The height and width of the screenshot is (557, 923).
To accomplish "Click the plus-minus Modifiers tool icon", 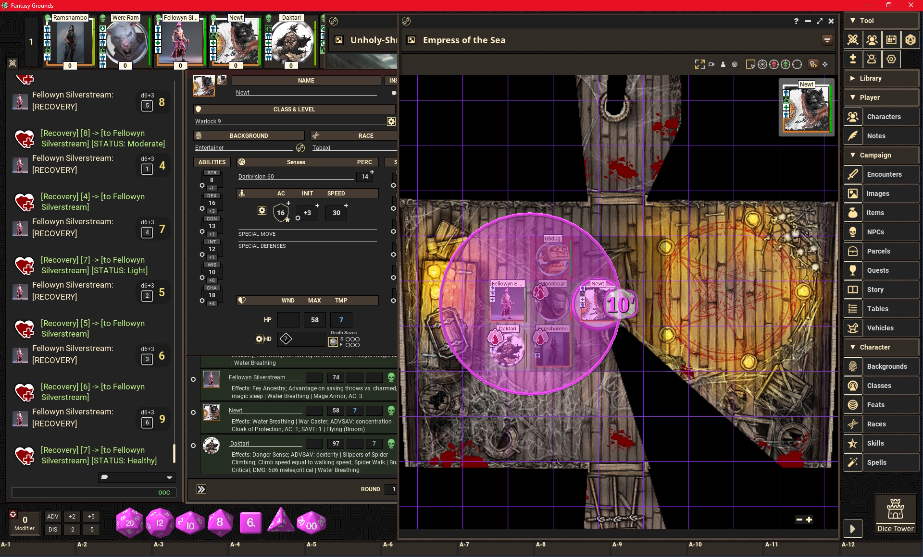I will [x=853, y=59].
